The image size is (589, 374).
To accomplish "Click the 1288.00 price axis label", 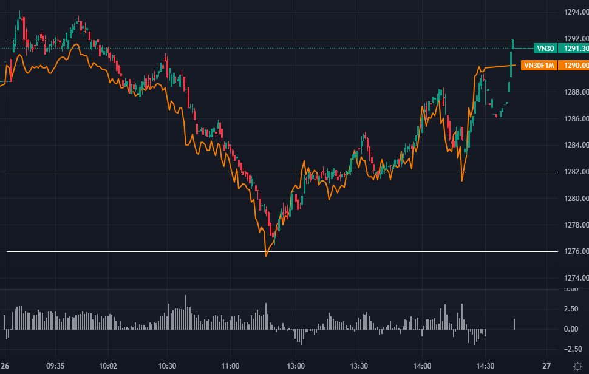I will click(576, 92).
